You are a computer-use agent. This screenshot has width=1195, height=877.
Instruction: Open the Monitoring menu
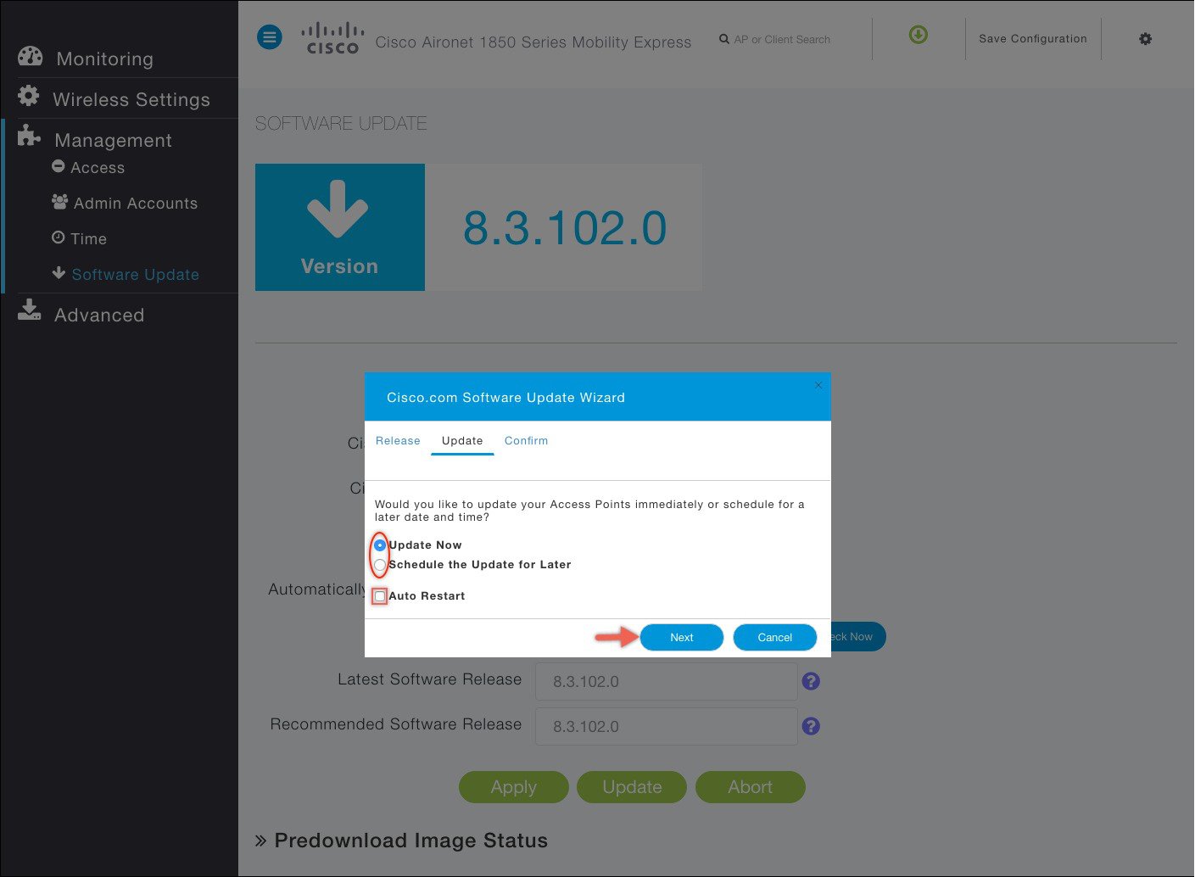(105, 59)
